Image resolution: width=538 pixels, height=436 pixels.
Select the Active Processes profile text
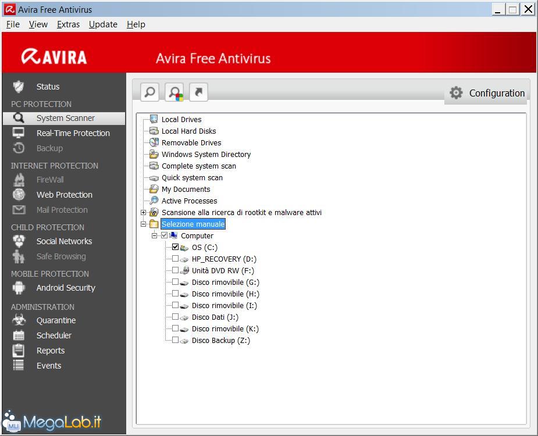(x=190, y=201)
